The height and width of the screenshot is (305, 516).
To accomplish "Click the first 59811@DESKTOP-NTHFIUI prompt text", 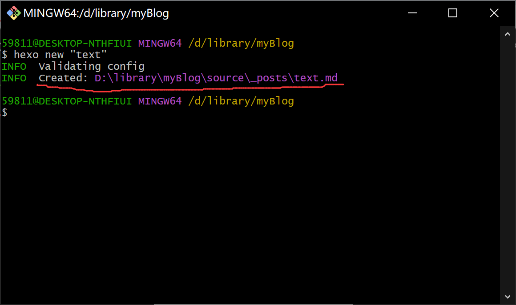I will point(67,44).
